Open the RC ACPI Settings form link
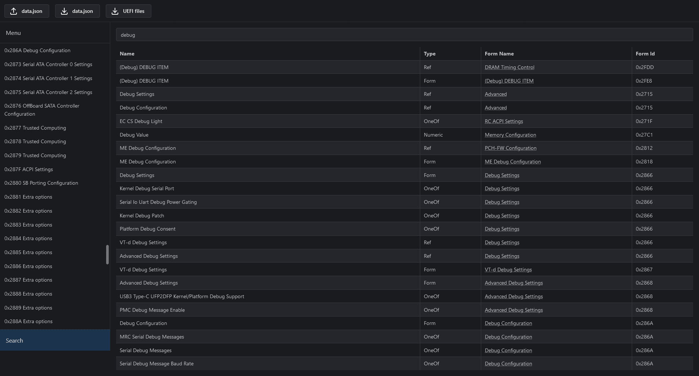 504,121
